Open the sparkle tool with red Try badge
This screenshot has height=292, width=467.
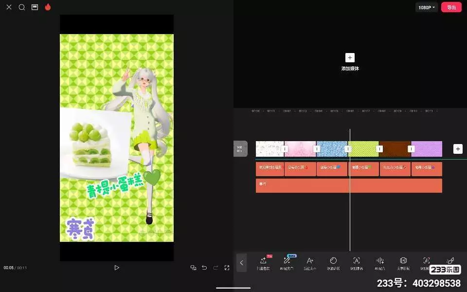pyautogui.click(x=263, y=263)
